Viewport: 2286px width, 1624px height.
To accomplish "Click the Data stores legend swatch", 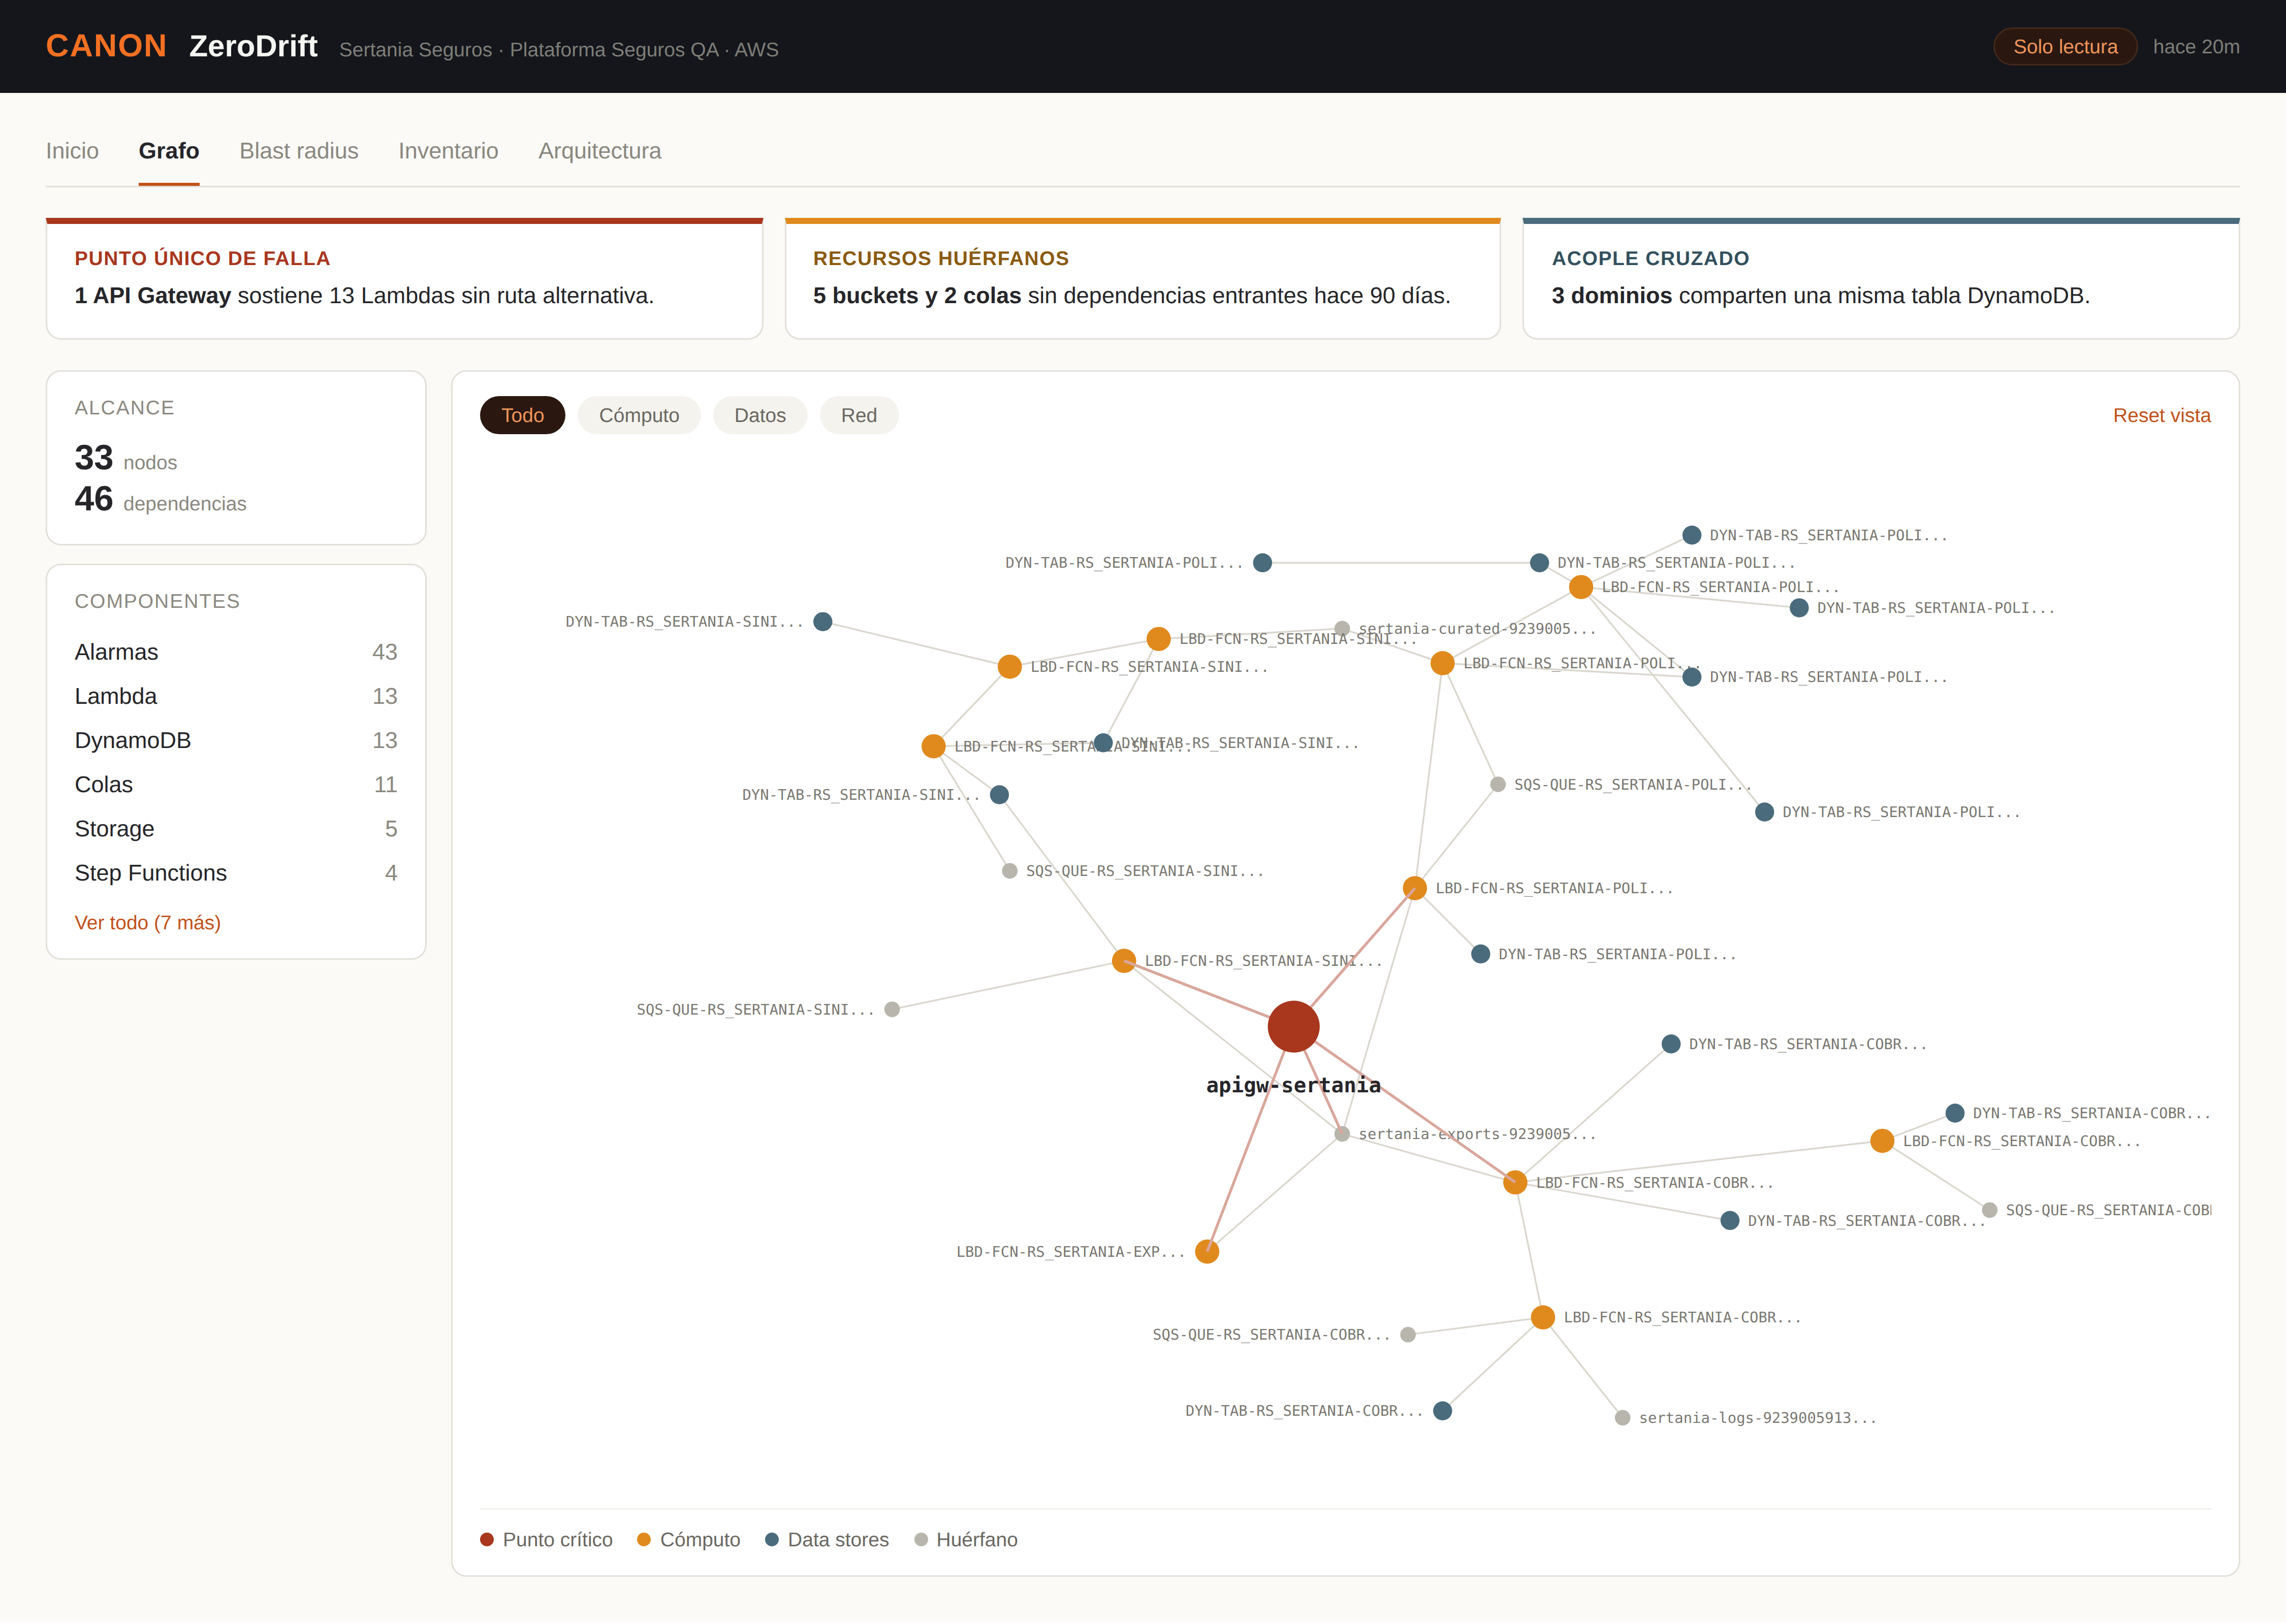I will [x=771, y=1539].
